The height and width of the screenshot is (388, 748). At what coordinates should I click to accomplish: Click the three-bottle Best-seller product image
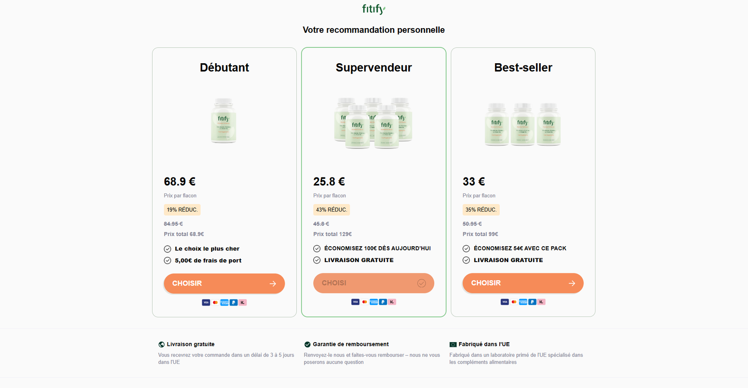coord(523,124)
